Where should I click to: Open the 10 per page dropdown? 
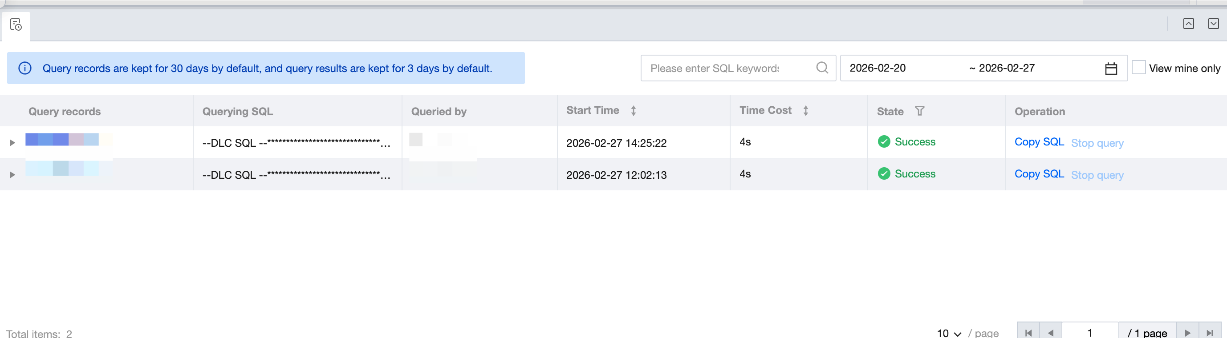949,333
